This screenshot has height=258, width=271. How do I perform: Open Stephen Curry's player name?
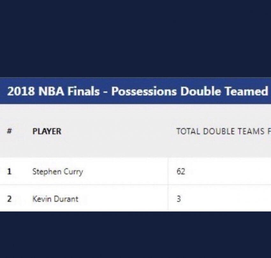(x=58, y=172)
